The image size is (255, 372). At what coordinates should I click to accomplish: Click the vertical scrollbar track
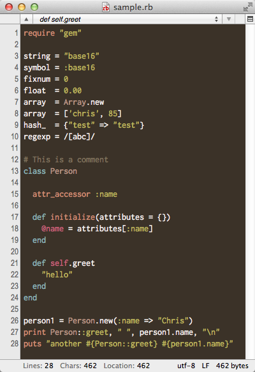coord(250,192)
